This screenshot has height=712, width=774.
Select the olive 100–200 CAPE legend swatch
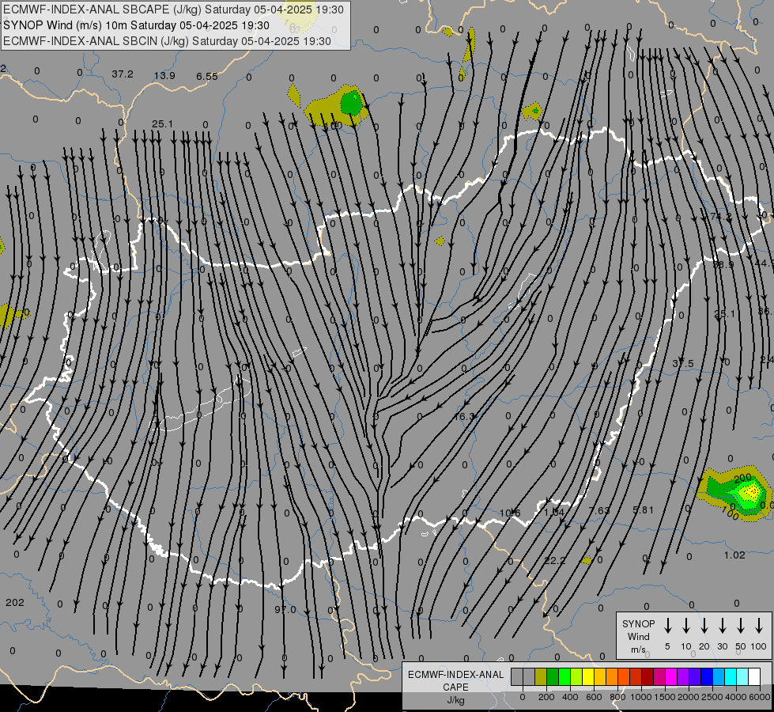[541, 676]
